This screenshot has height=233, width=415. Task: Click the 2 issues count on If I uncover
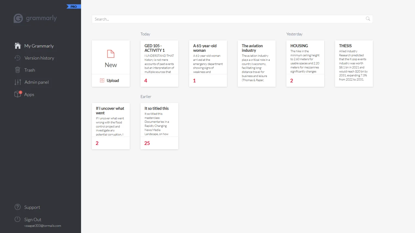(97, 143)
